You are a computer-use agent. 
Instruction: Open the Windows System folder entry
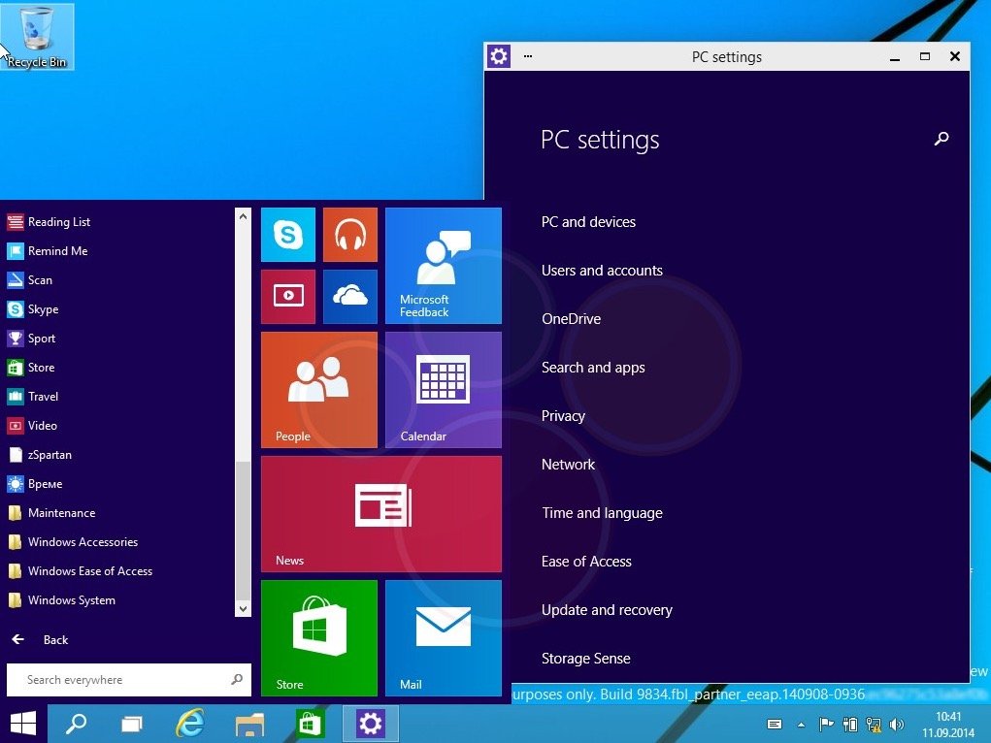tap(69, 600)
